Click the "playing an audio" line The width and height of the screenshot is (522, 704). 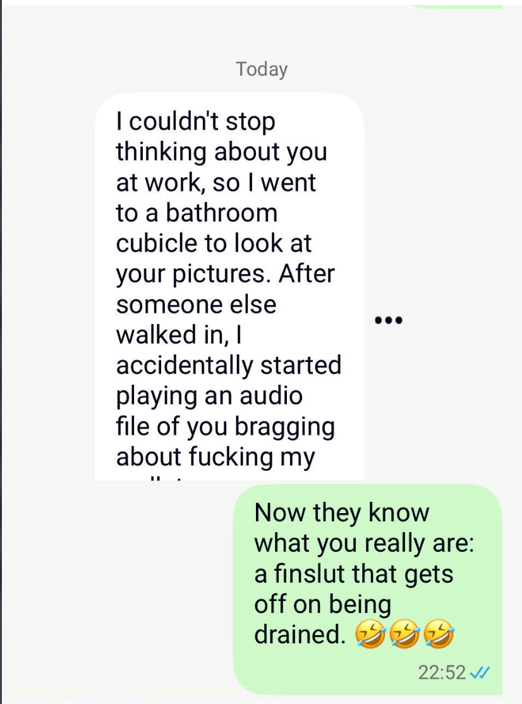(209, 396)
